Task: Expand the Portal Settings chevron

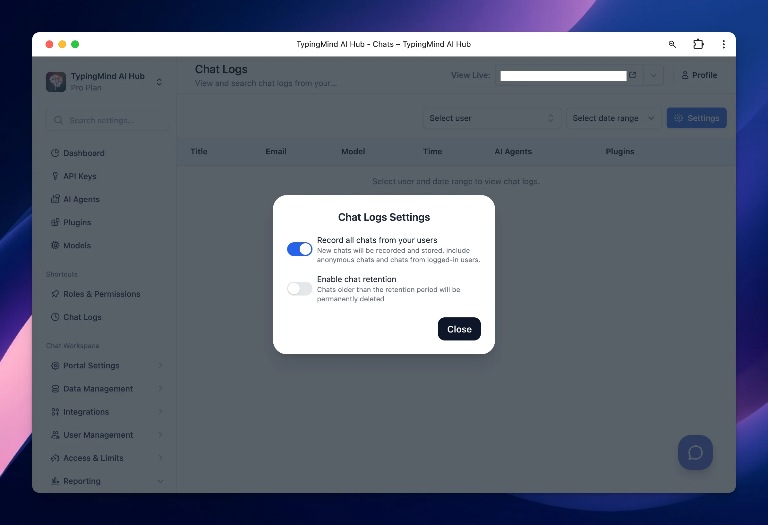Action: pyautogui.click(x=161, y=366)
